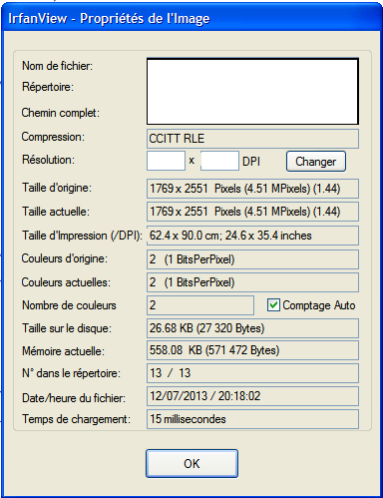Click the Taille sur le disque field
The image size is (383, 498).
(252, 328)
